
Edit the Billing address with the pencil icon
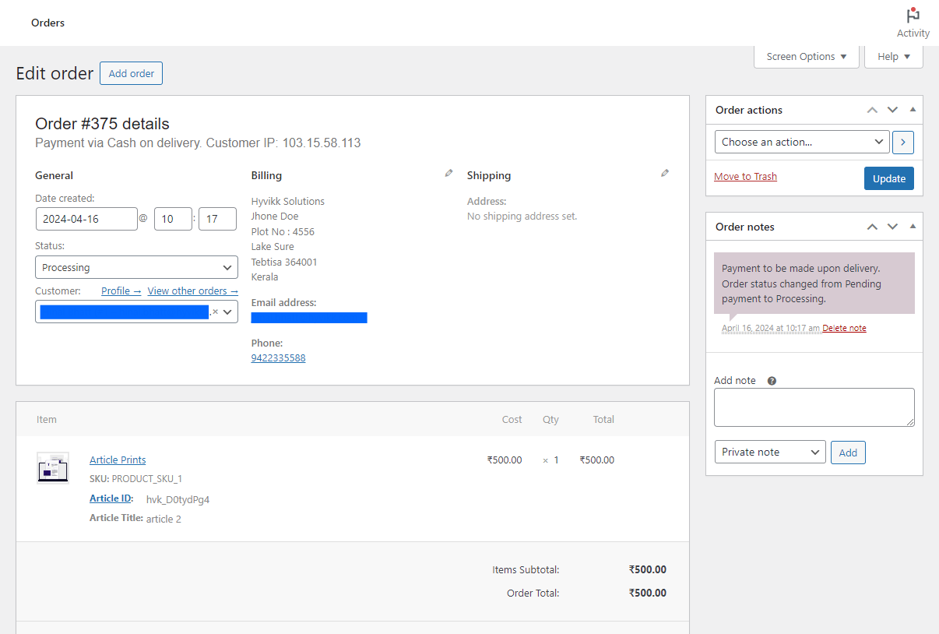448,172
